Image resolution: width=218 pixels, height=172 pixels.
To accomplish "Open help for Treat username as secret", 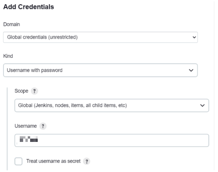I will [87, 161].
